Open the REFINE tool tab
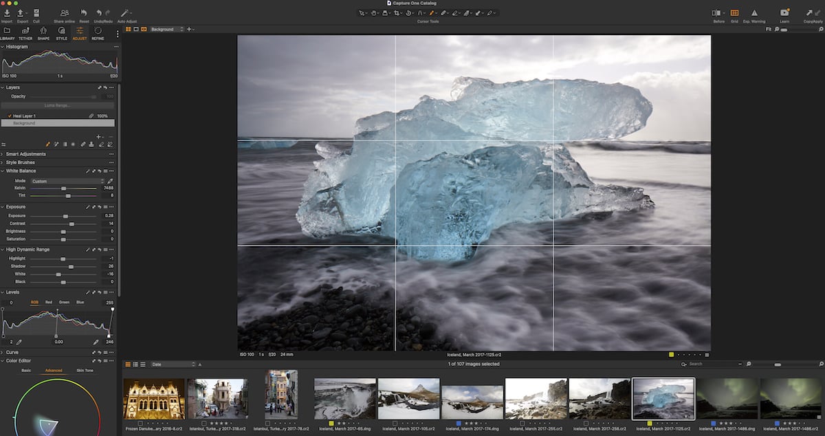 (96, 30)
